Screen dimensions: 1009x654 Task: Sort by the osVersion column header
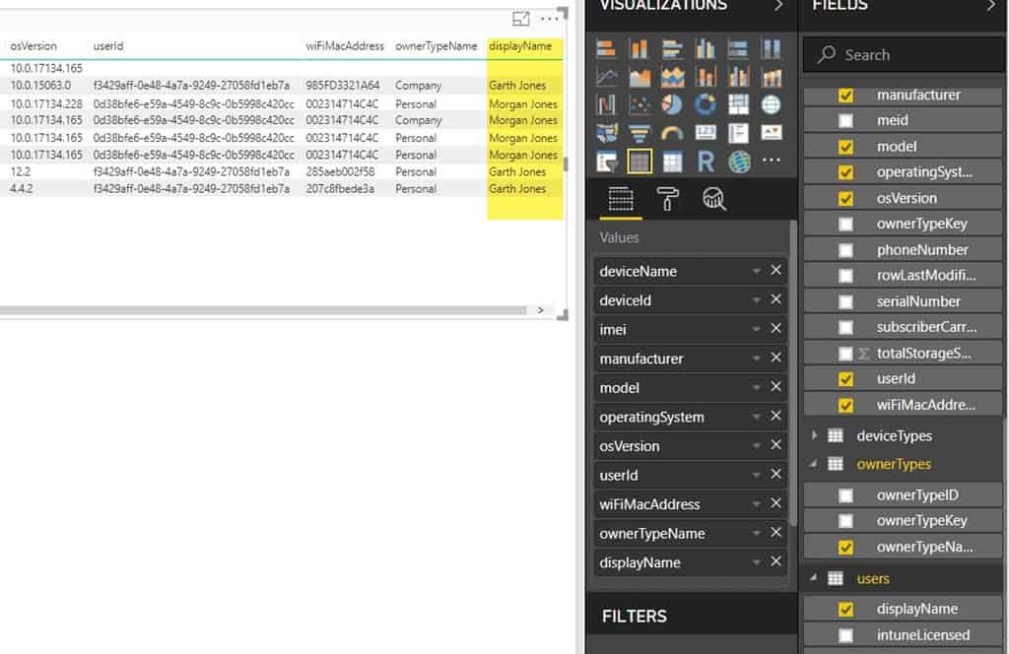[34, 46]
